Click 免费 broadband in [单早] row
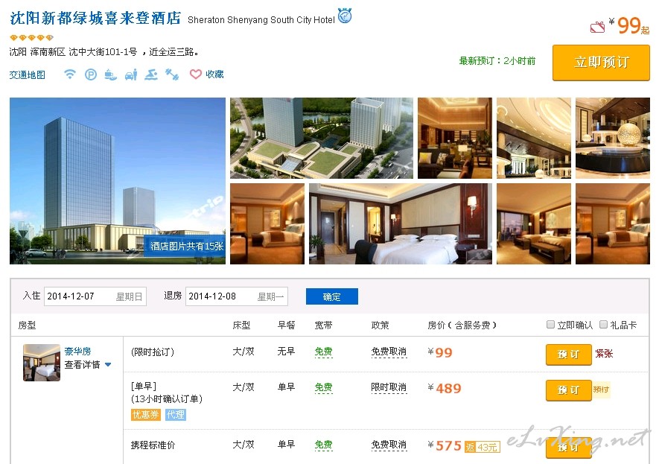Viewport: 659px width, 464px height. click(x=324, y=387)
